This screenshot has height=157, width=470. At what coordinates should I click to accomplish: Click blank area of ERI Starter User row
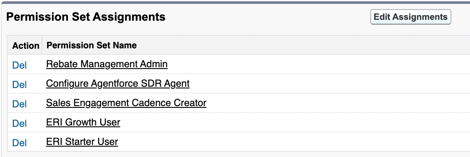[x=295, y=141]
